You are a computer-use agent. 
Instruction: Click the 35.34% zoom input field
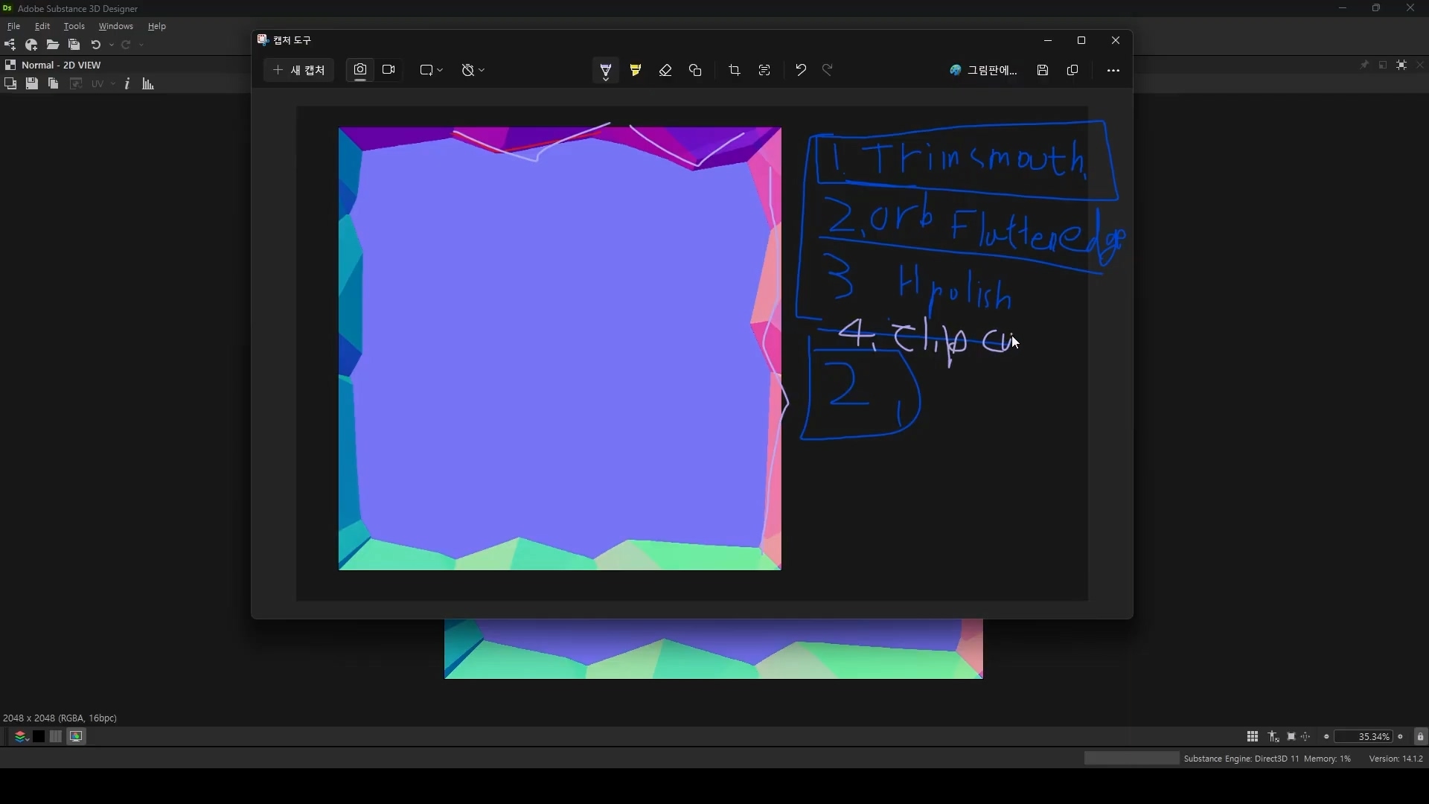(1364, 737)
